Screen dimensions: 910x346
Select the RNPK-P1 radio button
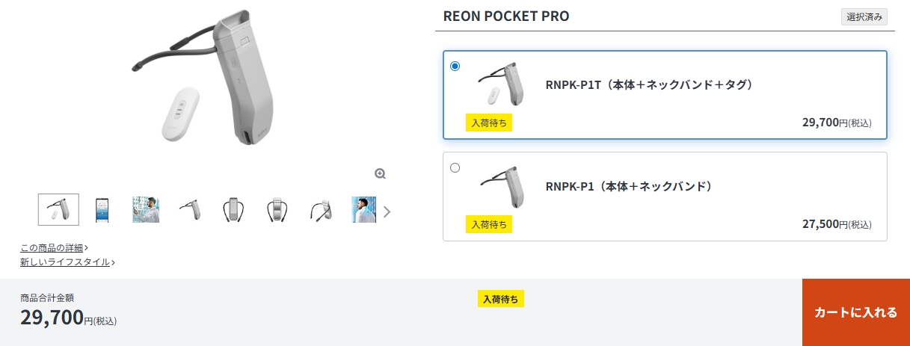coord(455,167)
